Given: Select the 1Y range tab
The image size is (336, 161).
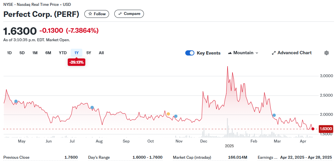Looking at the screenshot, I should [x=77, y=53].
